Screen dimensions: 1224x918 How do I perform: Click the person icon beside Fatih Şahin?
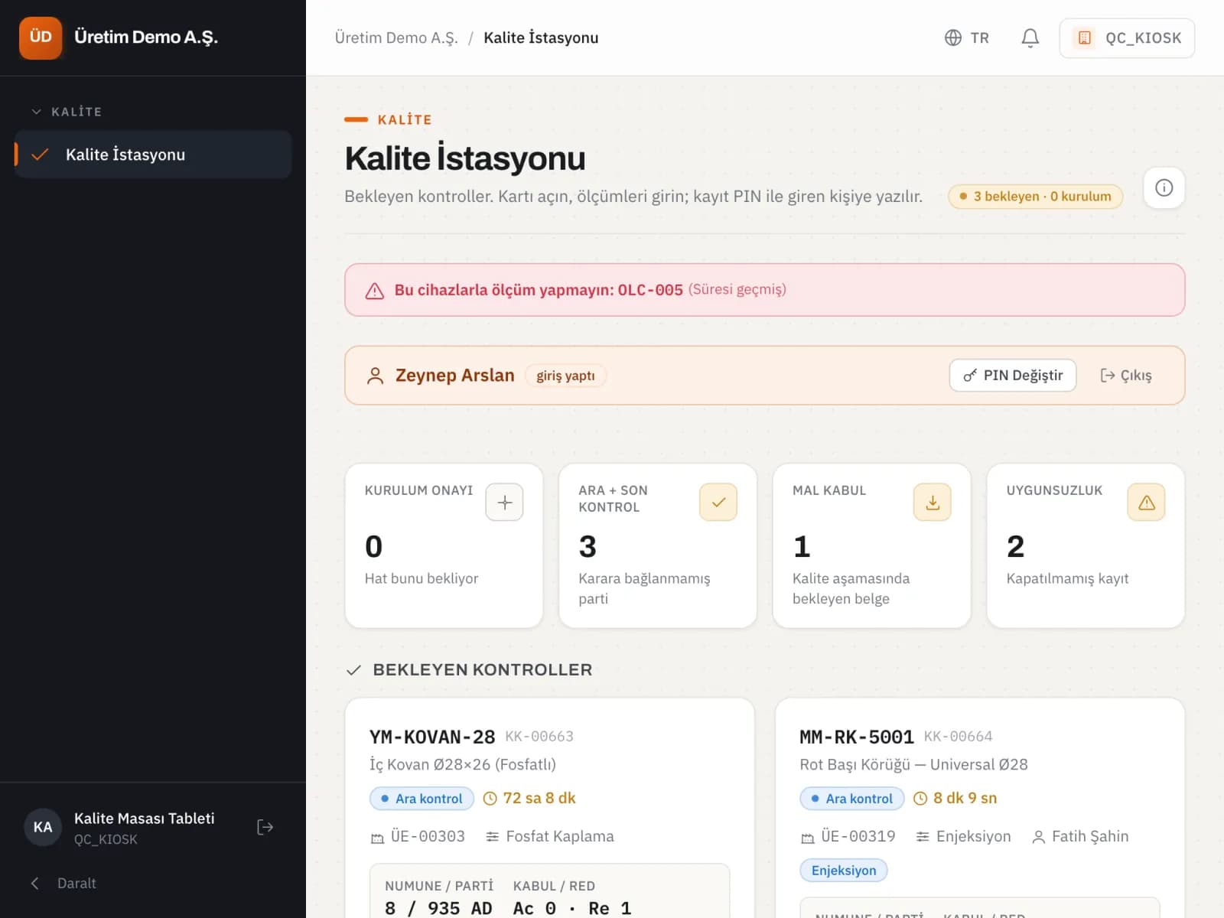[1038, 838]
